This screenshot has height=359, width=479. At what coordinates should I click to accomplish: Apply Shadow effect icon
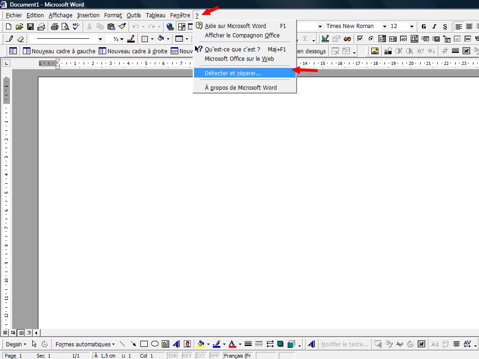(x=280, y=344)
